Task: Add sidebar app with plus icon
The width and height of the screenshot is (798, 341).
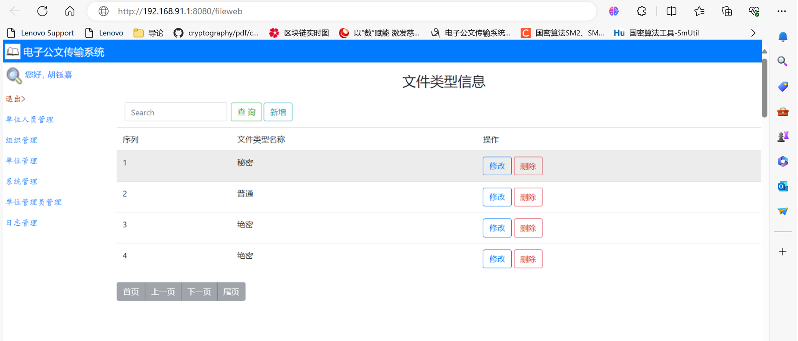Action: 783,252
